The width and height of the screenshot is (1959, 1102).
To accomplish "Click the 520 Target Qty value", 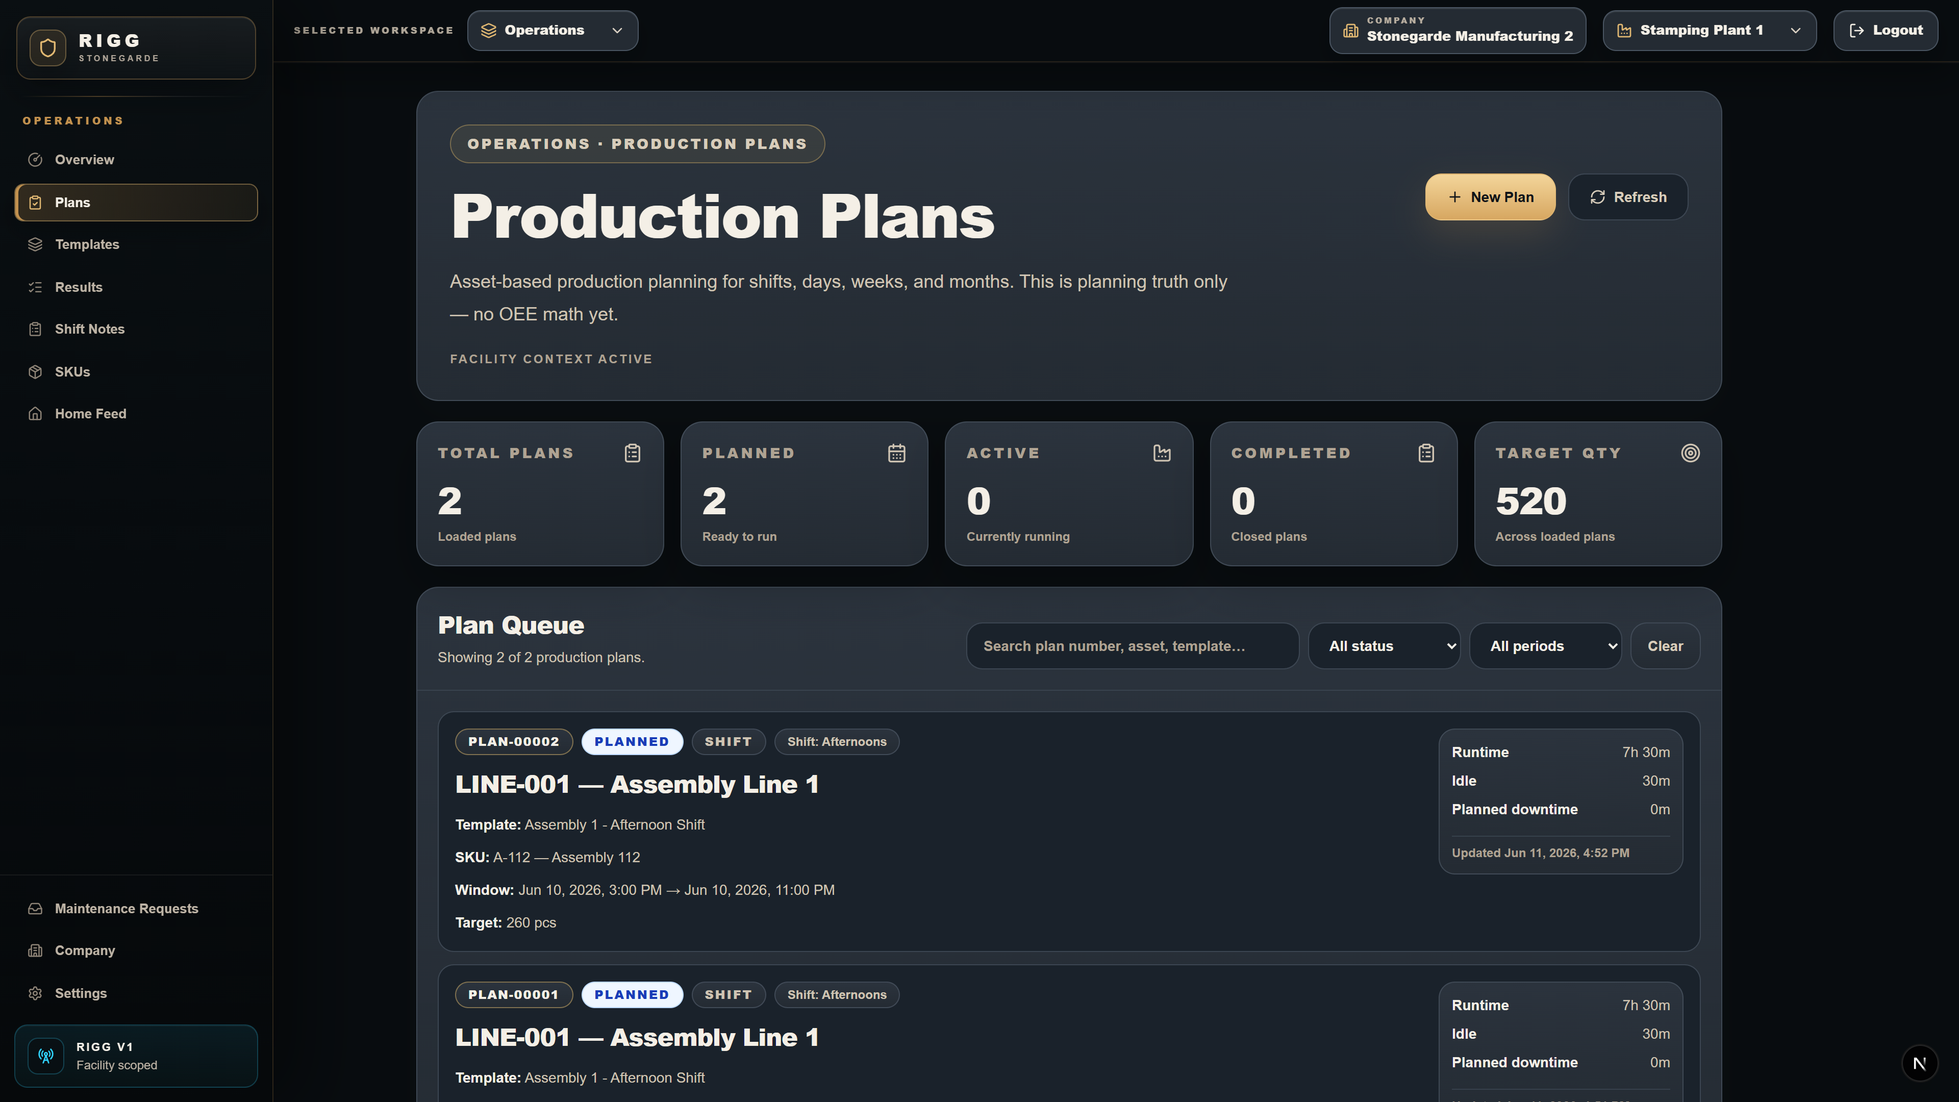I will tap(1531, 501).
